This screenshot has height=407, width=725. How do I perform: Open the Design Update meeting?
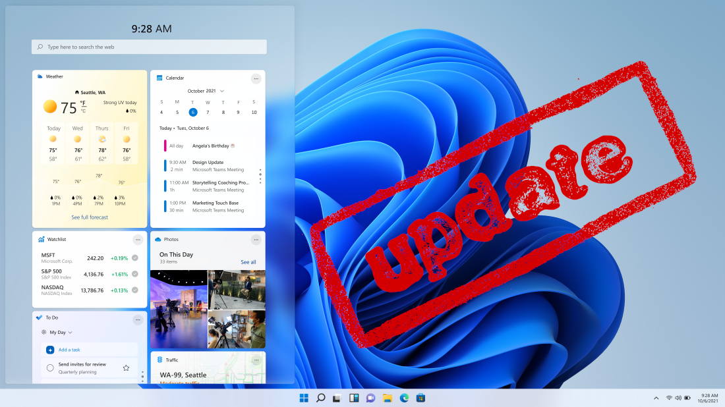(206, 166)
